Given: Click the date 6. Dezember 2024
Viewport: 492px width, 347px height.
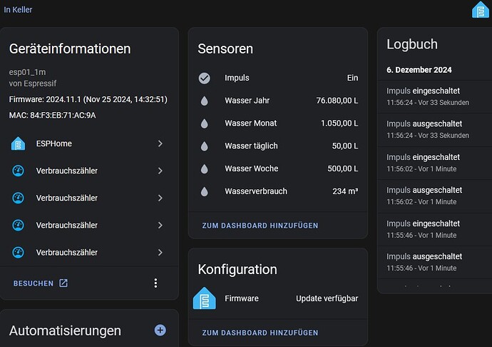Looking at the screenshot, I should click(x=419, y=70).
